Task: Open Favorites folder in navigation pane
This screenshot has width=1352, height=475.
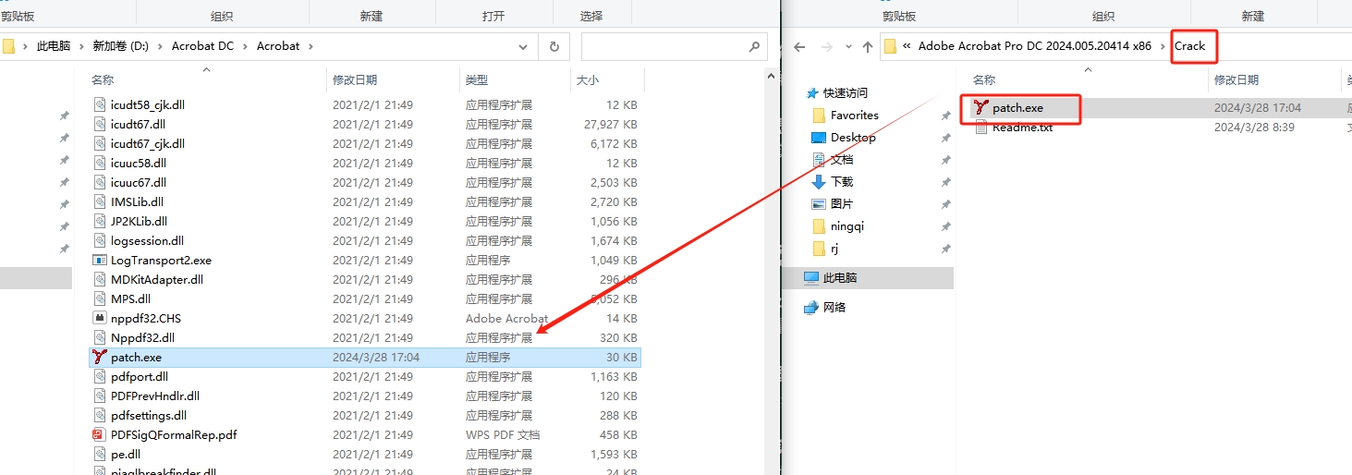Action: (x=855, y=115)
